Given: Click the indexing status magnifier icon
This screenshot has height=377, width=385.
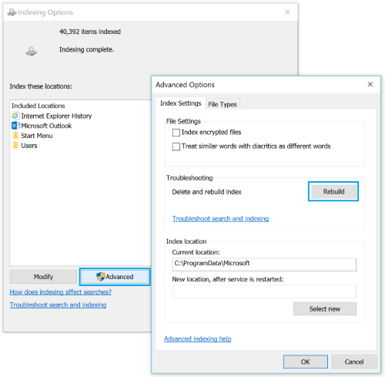Looking at the screenshot, I should pos(31,51).
